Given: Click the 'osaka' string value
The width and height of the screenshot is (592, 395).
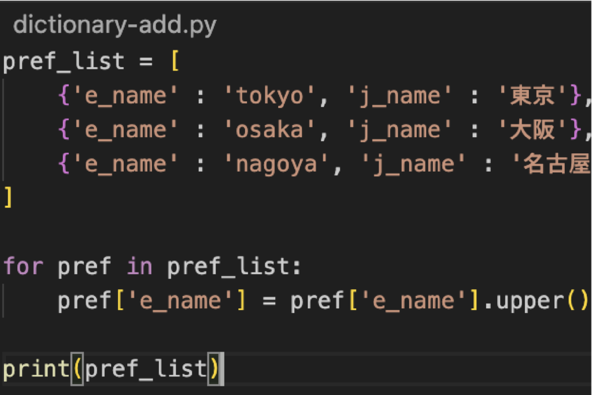Looking at the screenshot, I should [x=269, y=130].
